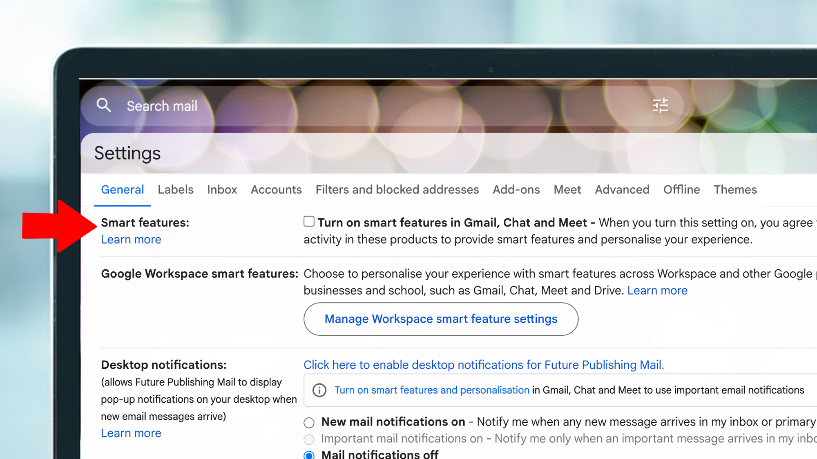Open the Inbox settings tab
Viewport: 817px width, 459px height.
(222, 189)
